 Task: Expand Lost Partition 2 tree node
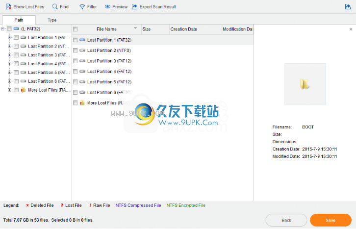point(9,46)
